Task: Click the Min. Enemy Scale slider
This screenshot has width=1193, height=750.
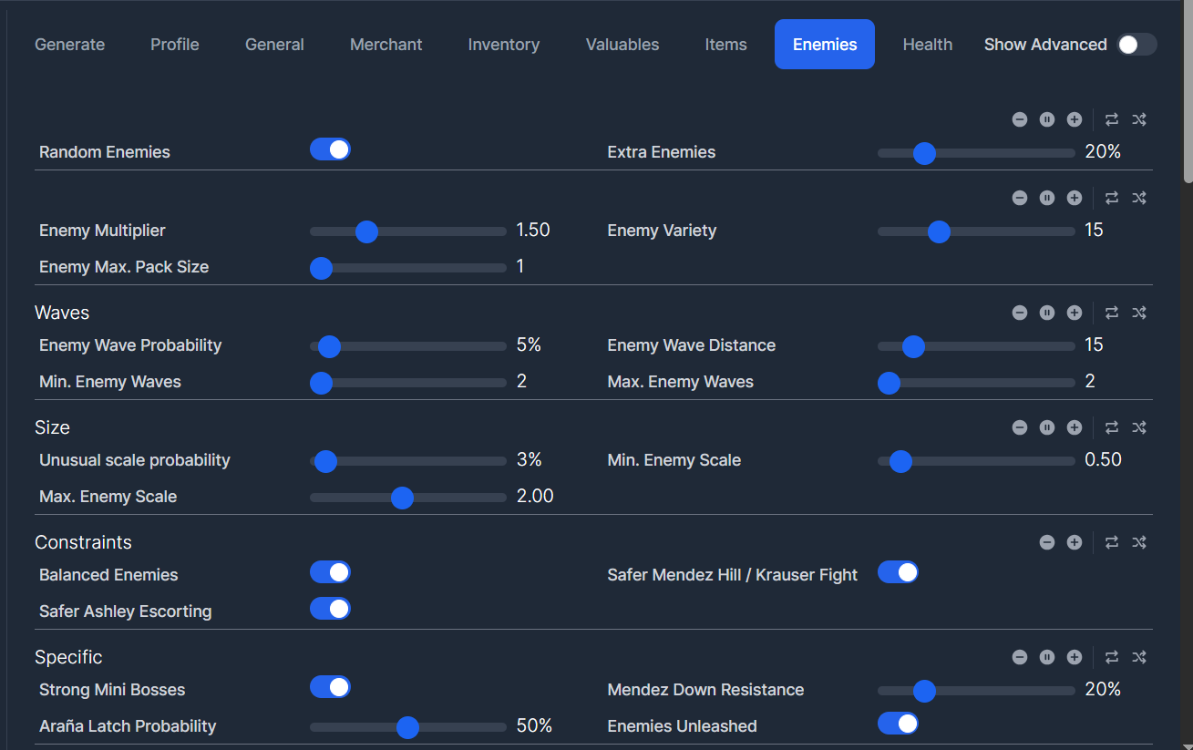Action: [x=976, y=461]
